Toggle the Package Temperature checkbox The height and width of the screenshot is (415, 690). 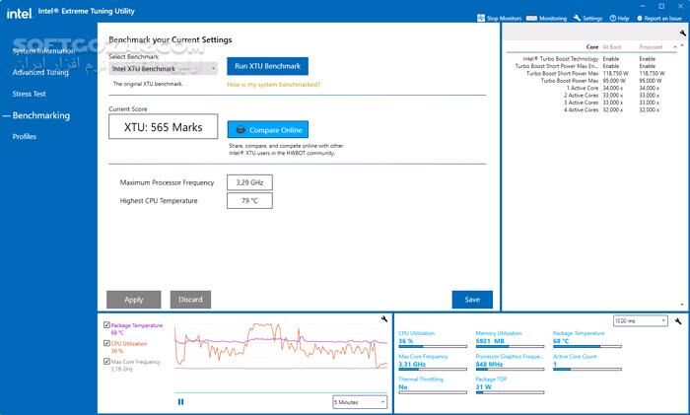106,325
